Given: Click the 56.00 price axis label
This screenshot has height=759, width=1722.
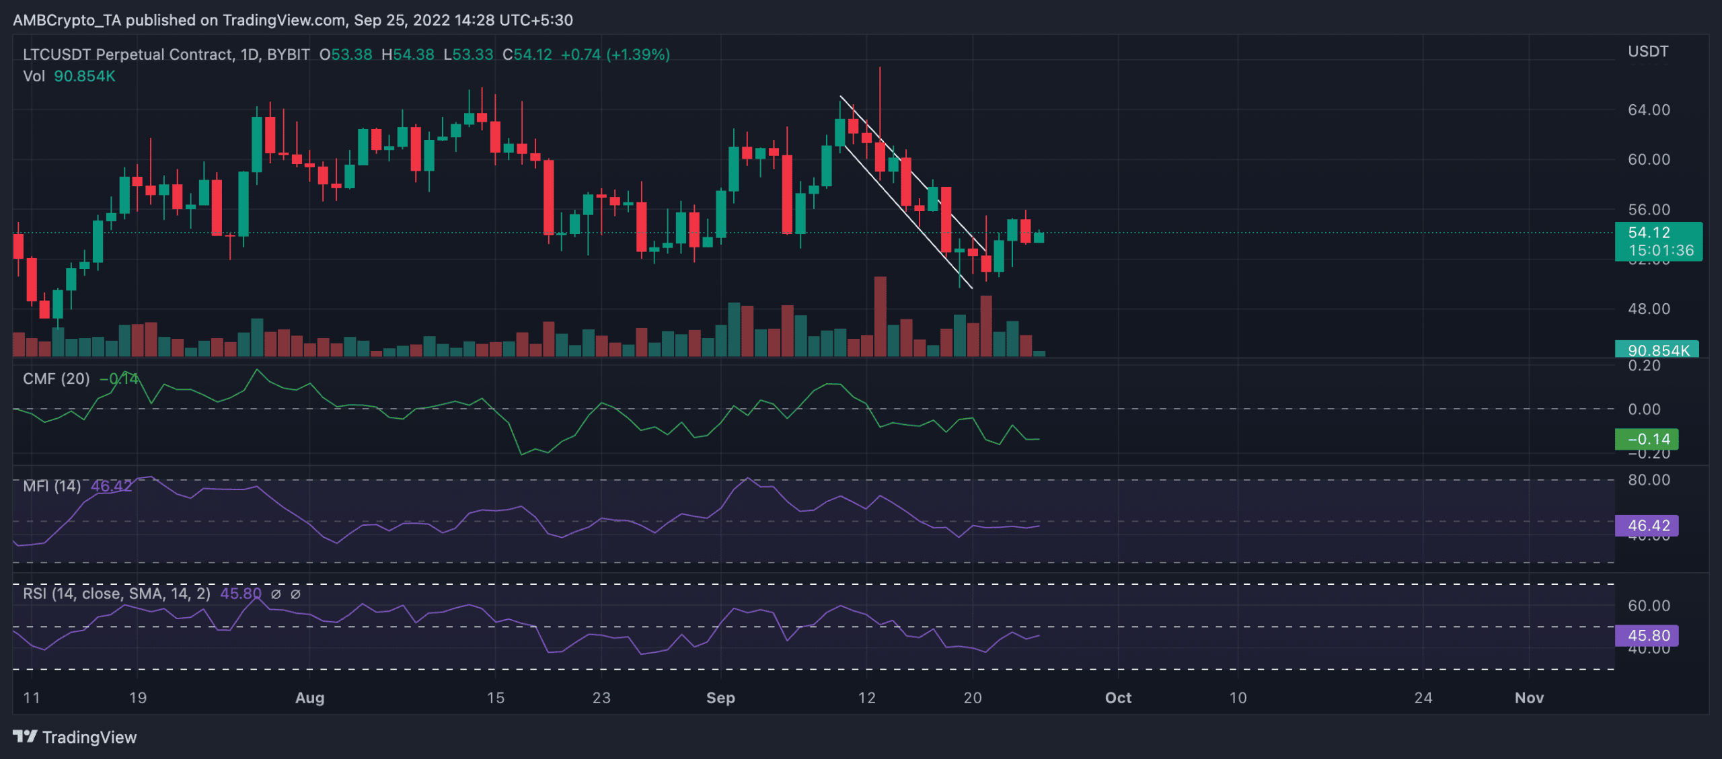Looking at the screenshot, I should point(1649,209).
